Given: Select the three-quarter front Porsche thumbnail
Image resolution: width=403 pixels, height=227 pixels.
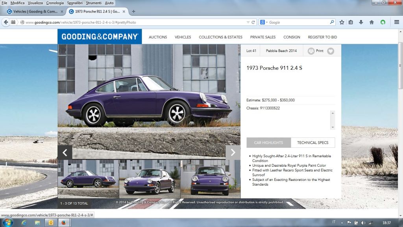Looking at the screenshot, I should coord(150,179).
